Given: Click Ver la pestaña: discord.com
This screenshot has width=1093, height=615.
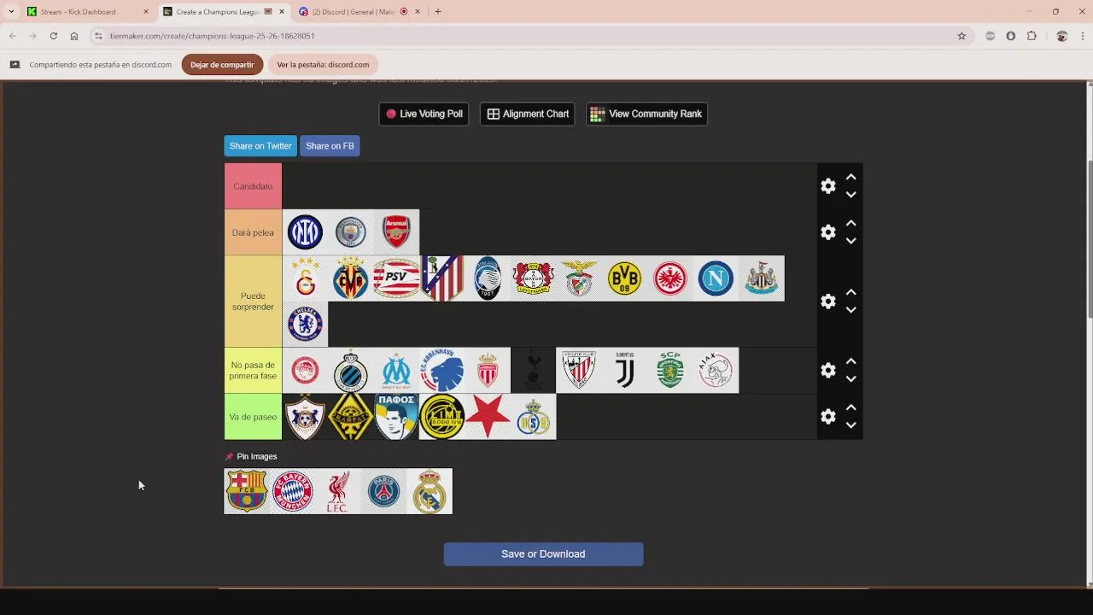Looking at the screenshot, I should [323, 65].
